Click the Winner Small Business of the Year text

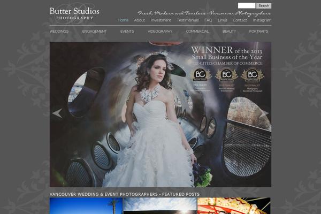(227, 56)
